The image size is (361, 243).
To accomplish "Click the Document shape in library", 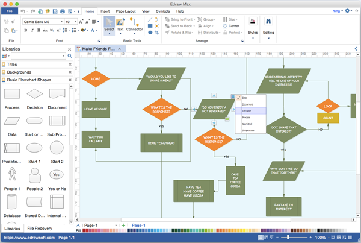I will tap(57, 95).
